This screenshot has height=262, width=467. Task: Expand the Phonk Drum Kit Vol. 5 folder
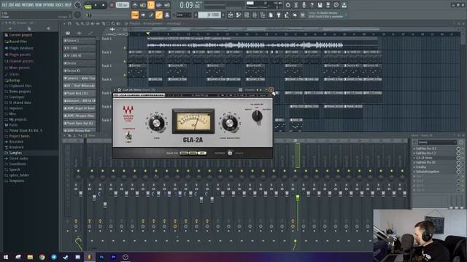[26, 131]
